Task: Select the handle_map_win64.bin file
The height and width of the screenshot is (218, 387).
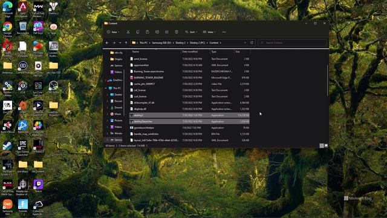Action: 189,134
